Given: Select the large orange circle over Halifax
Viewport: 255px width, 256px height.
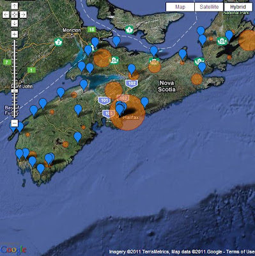Looking at the screenshot, I should coord(127,113).
